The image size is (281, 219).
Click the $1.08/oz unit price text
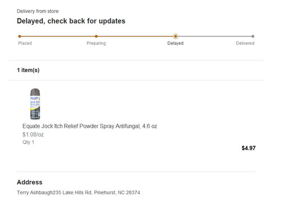click(x=33, y=134)
